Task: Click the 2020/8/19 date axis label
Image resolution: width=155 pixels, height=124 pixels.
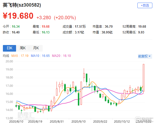Action: pos(35,122)
